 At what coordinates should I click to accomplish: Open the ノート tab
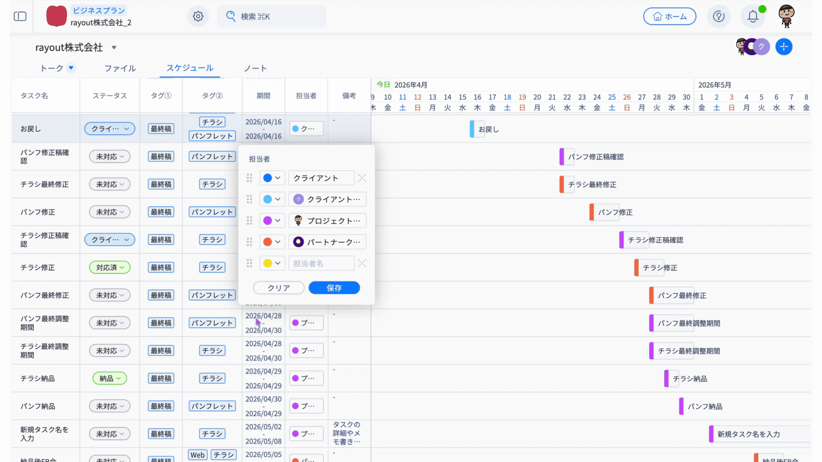point(255,68)
